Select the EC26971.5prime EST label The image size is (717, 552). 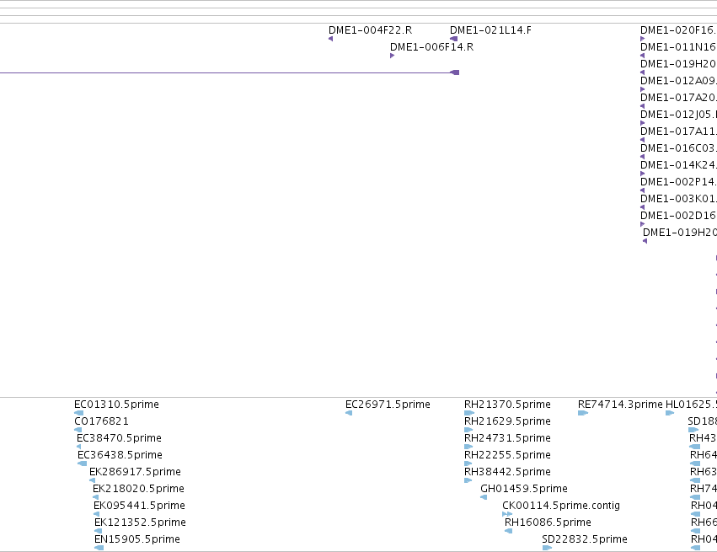pyautogui.click(x=388, y=405)
